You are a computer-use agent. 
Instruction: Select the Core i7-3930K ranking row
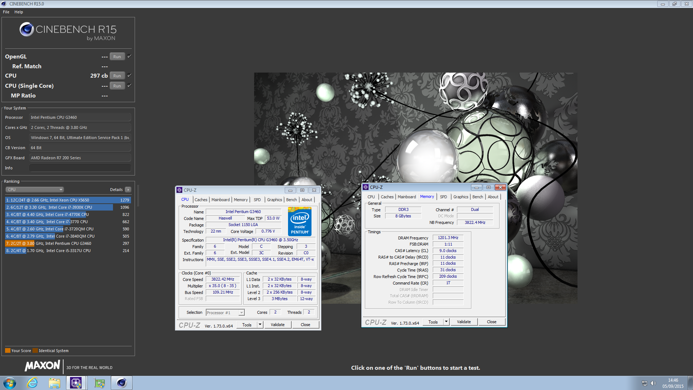[68, 207]
